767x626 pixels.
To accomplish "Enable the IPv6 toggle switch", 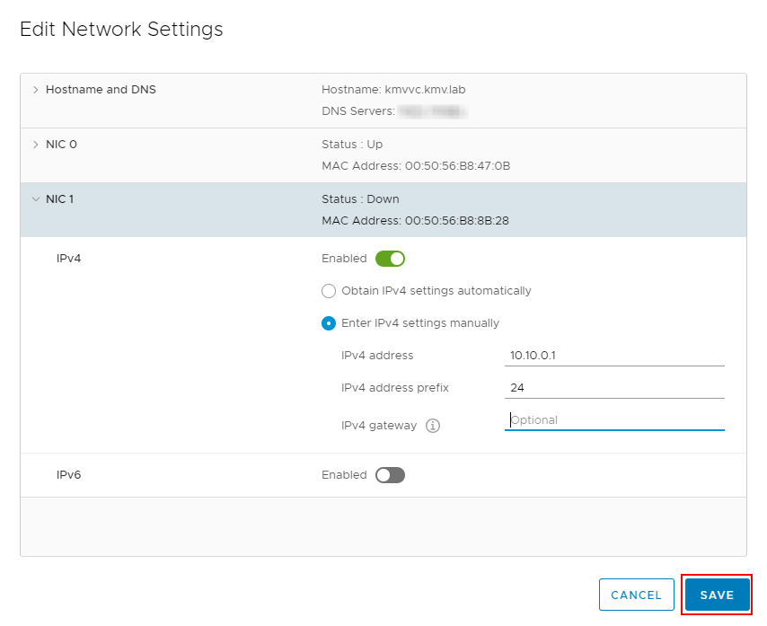I will coord(390,475).
